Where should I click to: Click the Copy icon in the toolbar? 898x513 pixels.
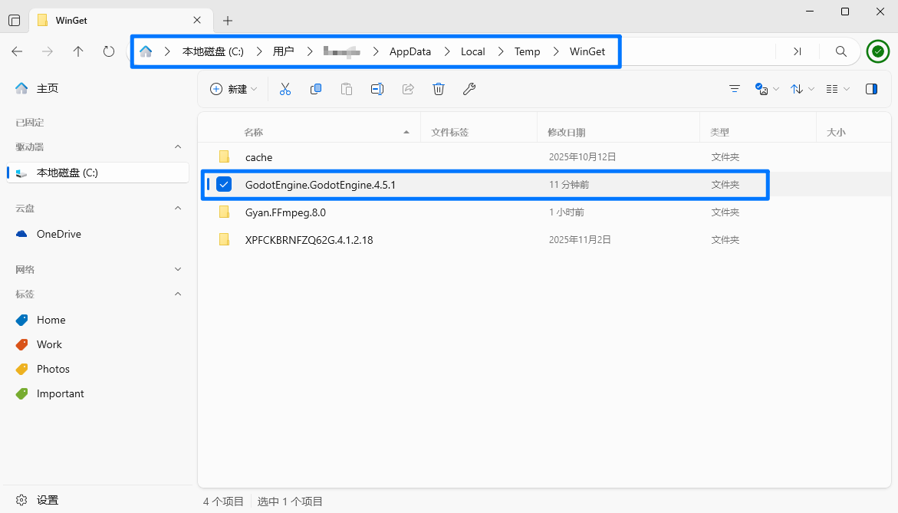[x=316, y=89]
